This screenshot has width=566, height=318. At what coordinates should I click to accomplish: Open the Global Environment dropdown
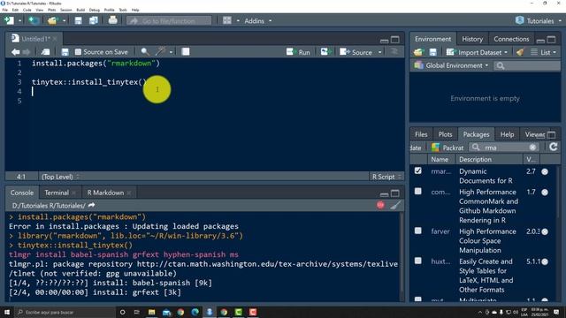[x=451, y=65]
